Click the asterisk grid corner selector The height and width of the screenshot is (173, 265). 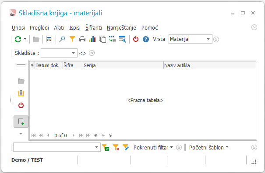click(x=32, y=65)
